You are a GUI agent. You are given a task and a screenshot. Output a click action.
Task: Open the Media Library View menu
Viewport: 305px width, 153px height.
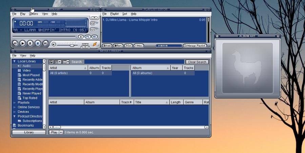pos(23,56)
